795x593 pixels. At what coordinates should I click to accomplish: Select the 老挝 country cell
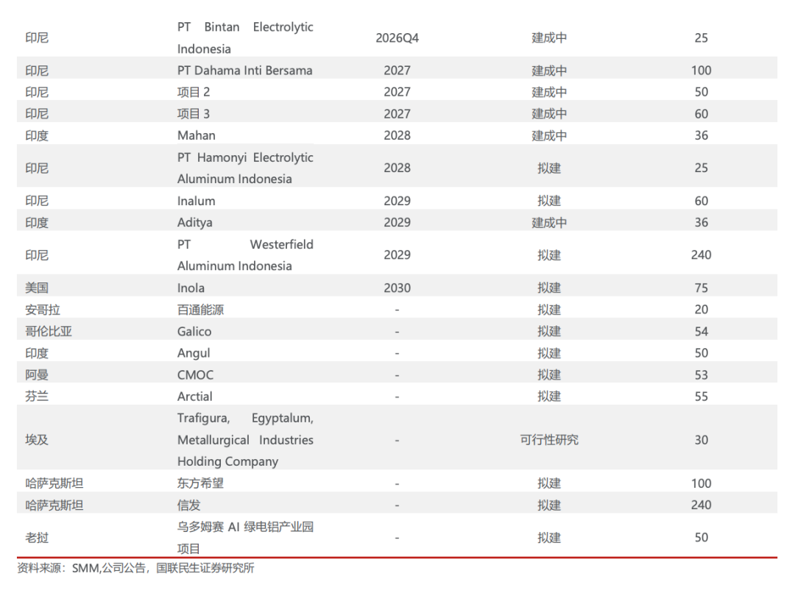pyautogui.click(x=37, y=538)
